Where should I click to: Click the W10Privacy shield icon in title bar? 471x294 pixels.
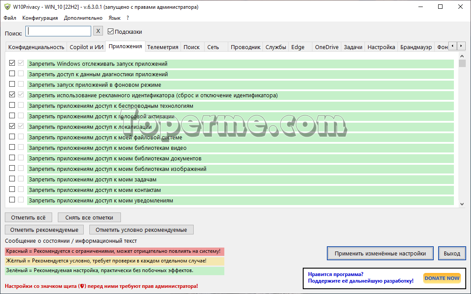point(7,7)
